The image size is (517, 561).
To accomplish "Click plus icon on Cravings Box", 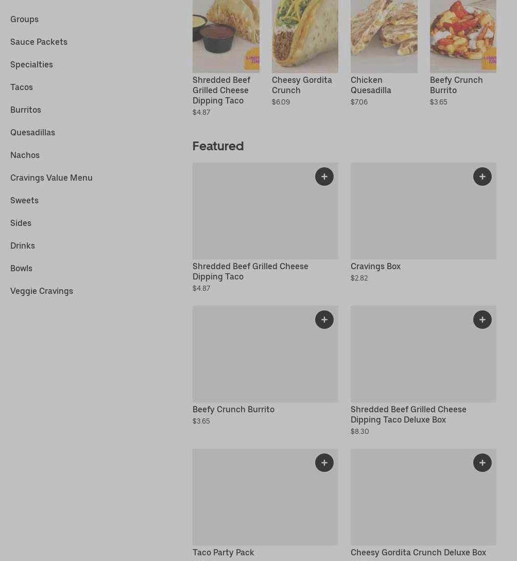I will [x=482, y=177].
